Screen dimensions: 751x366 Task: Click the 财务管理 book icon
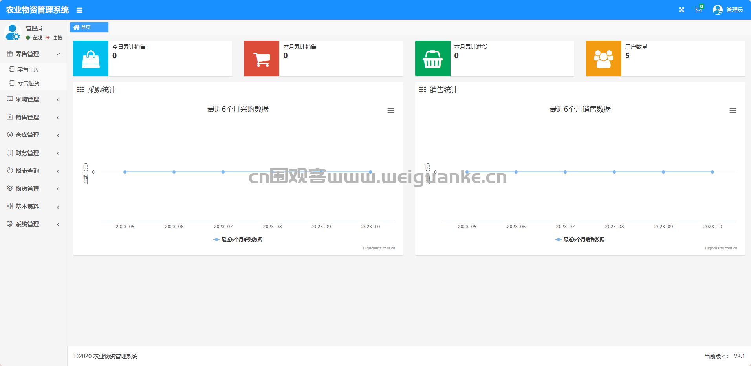coord(10,153)
